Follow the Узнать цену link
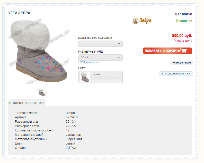This screenshot has height=163, width=204. point(183,41)
